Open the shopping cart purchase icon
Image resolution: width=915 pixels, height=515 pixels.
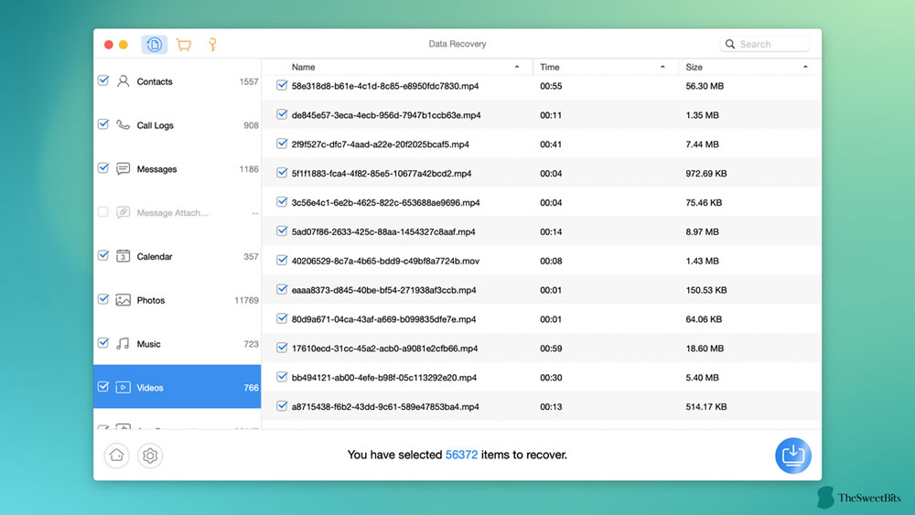pyautogui.click(x=184, y=45)
